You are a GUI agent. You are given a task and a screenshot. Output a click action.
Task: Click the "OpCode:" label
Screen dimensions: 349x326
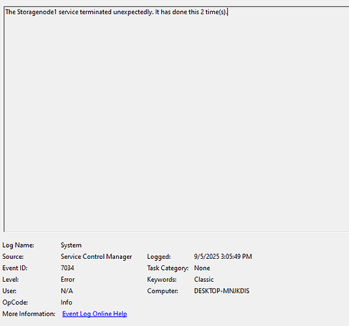coord(15,303)
